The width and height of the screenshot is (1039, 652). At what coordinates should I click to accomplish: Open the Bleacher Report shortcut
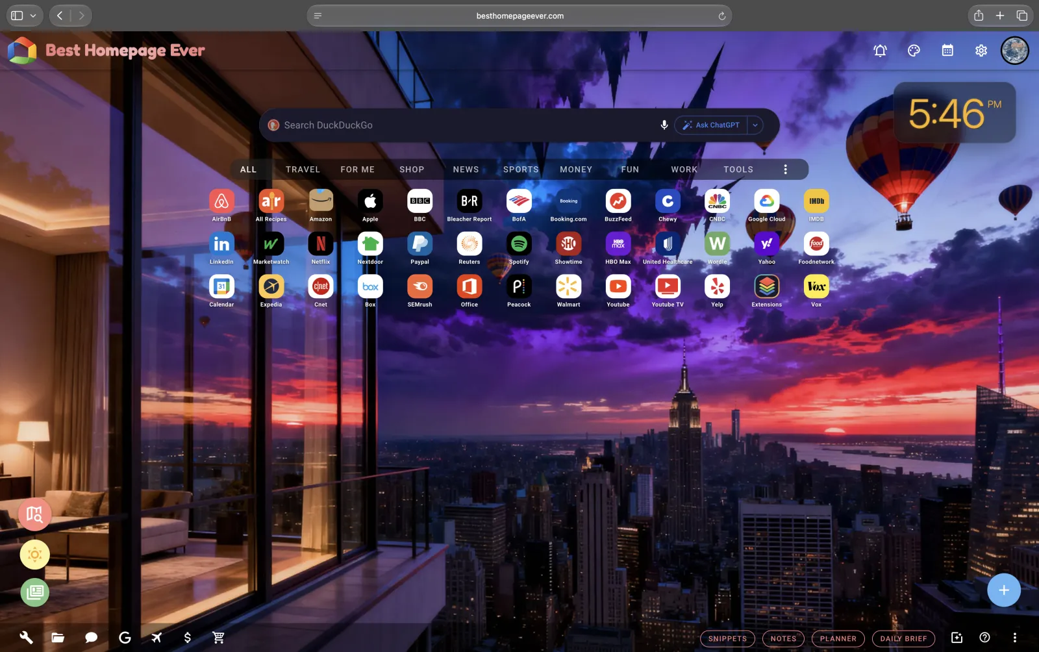pyautogui.click(x=469, y=201)
